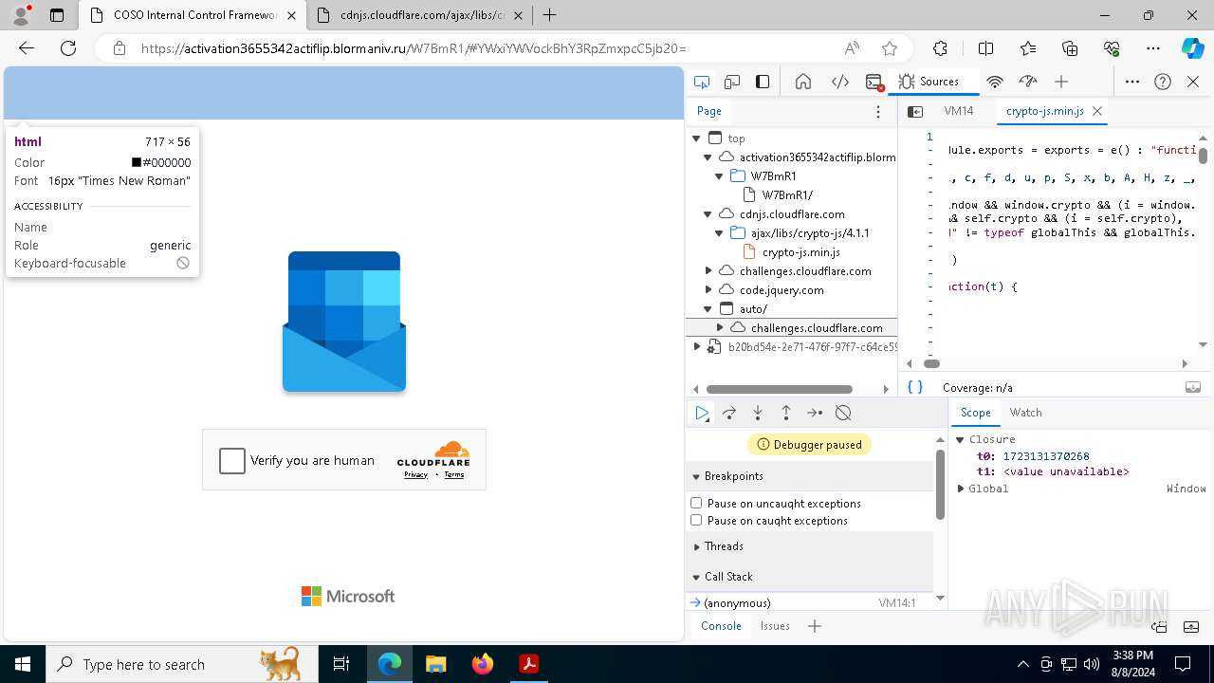This screenshot has width=1214, height=683.
Task: Open the Windows Start menu
Action: coord(23,664)
